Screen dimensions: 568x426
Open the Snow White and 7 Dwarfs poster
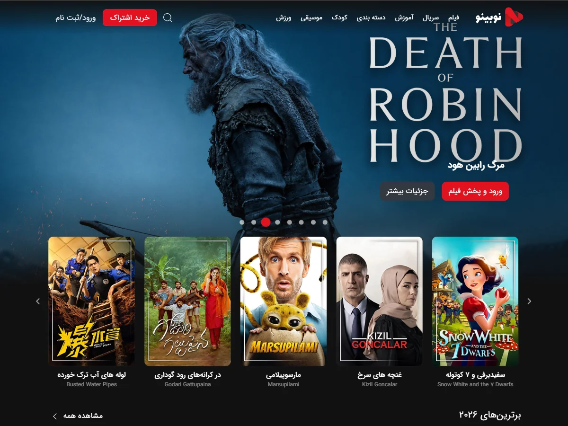[475, 302]
